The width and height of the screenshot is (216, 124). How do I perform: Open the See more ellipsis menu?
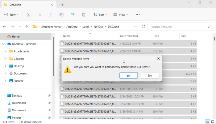[x=138, y=14]
